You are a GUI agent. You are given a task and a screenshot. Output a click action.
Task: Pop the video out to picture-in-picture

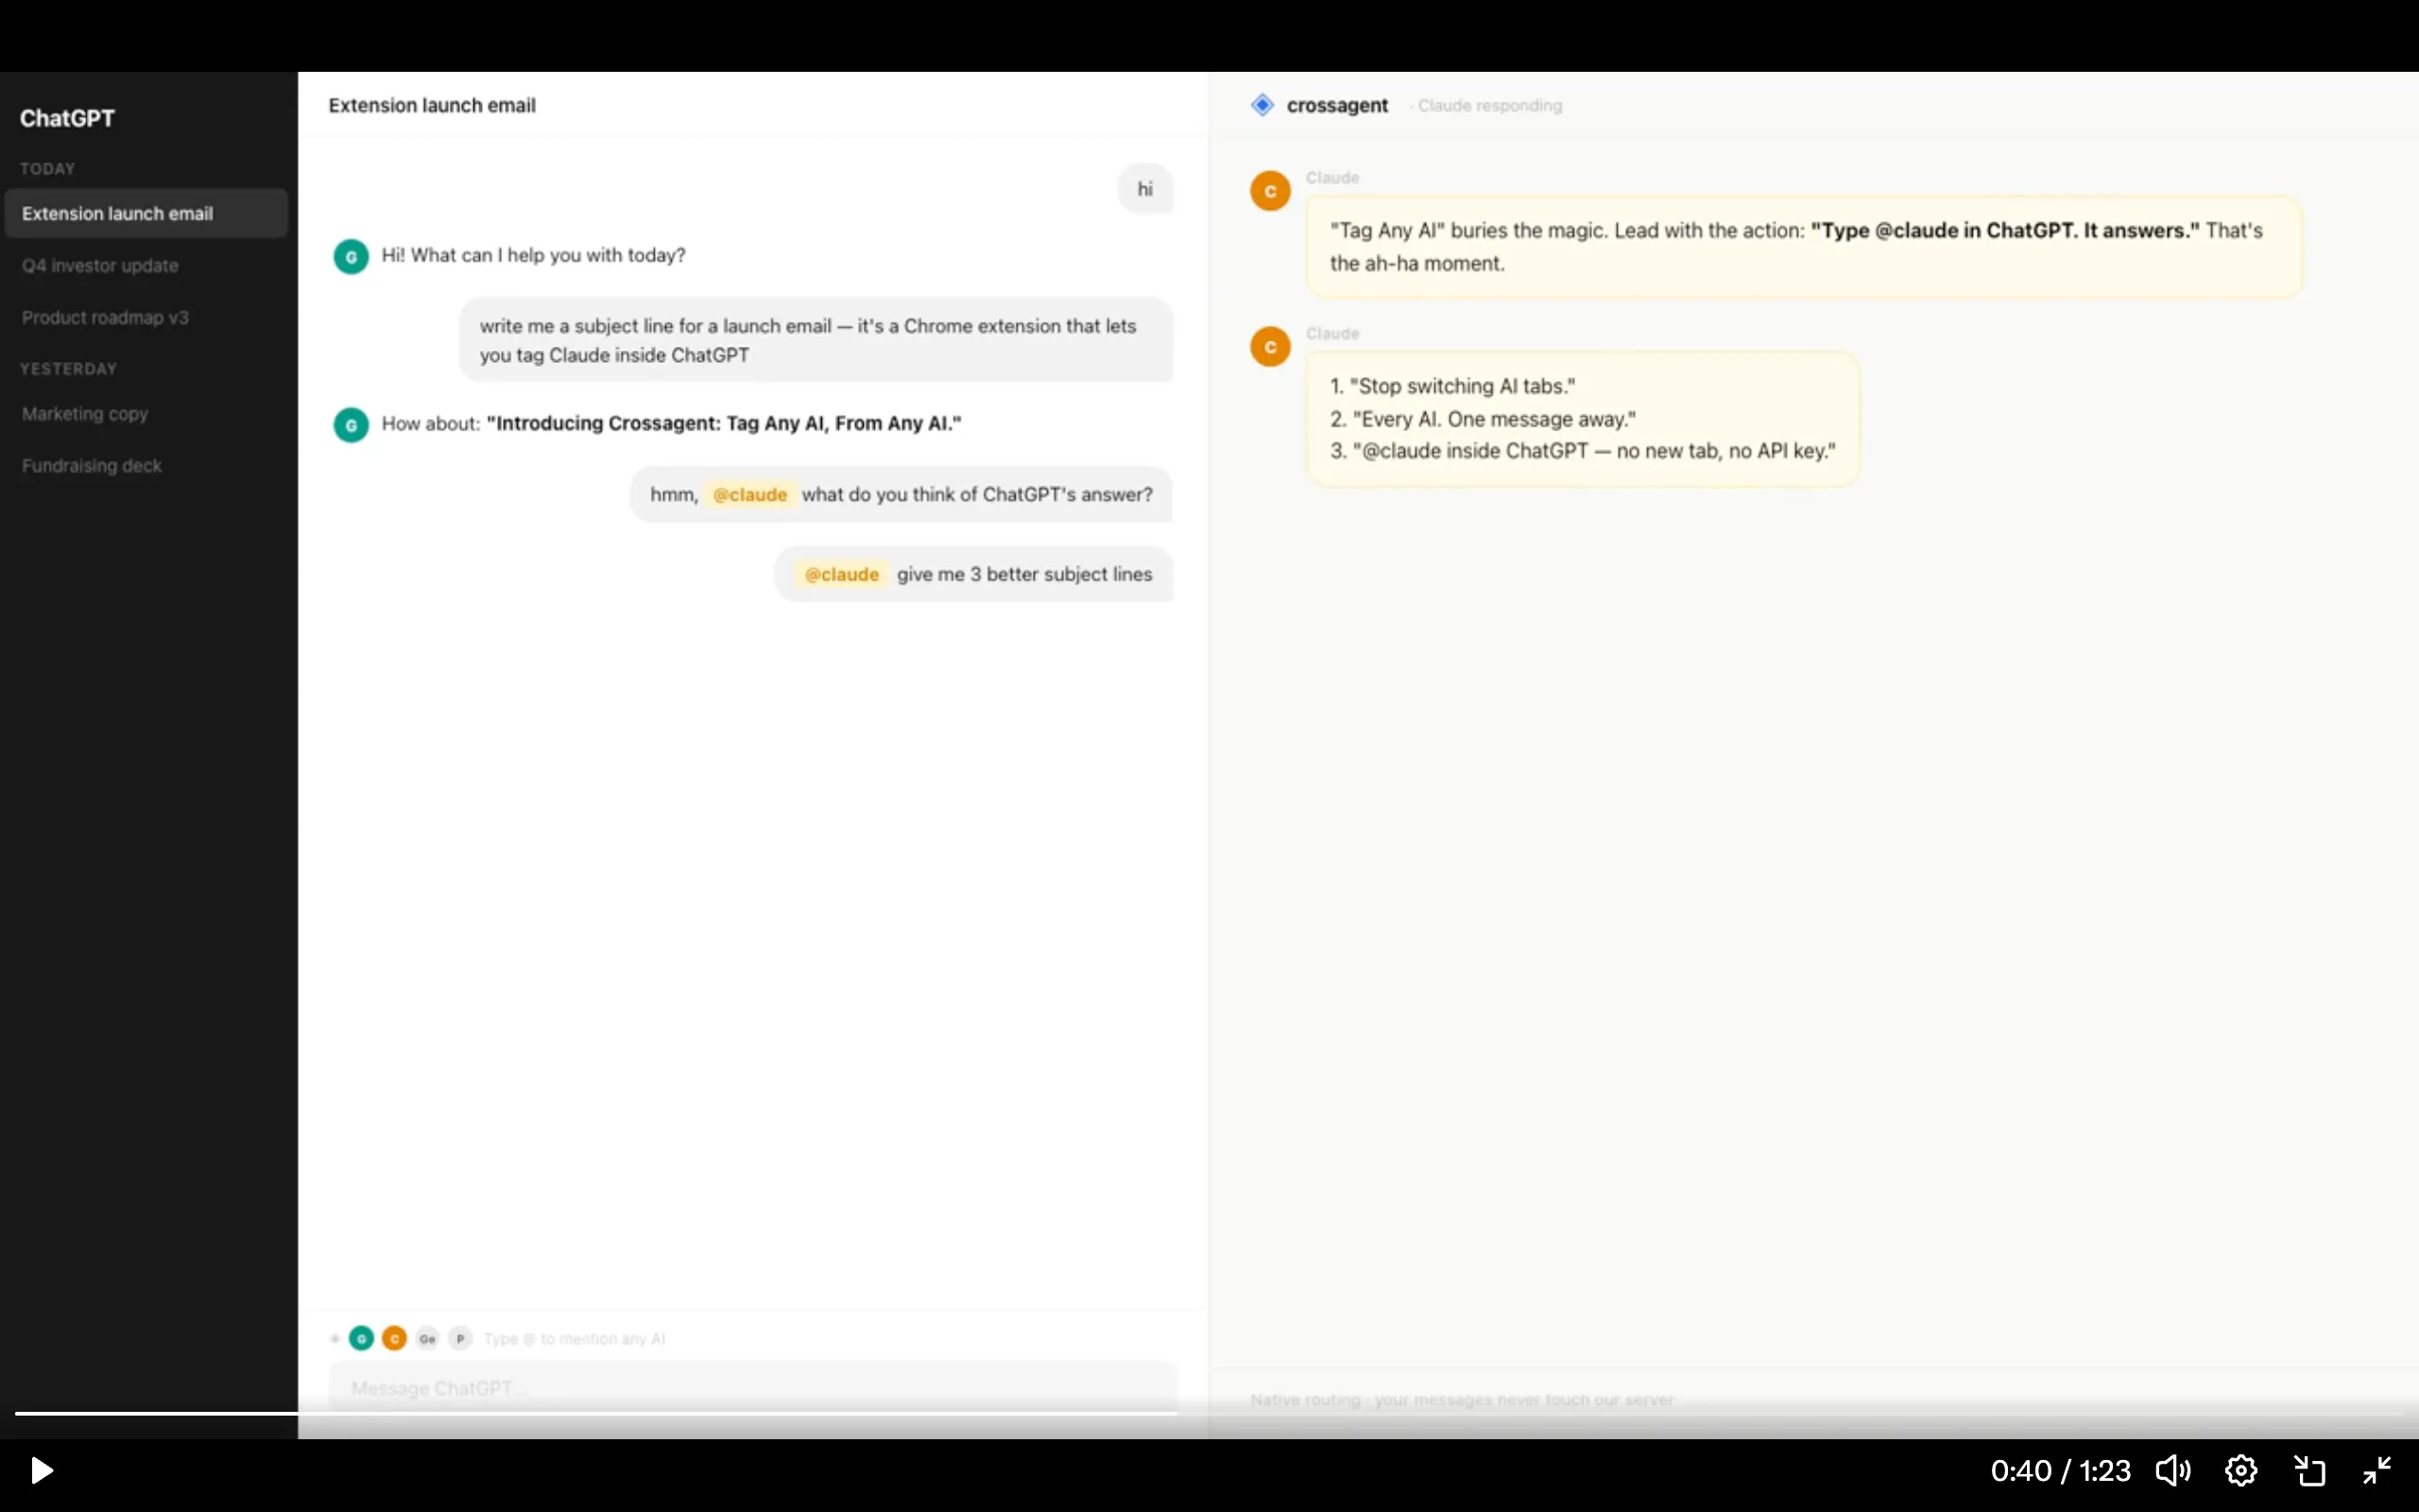(2309, 1470)
